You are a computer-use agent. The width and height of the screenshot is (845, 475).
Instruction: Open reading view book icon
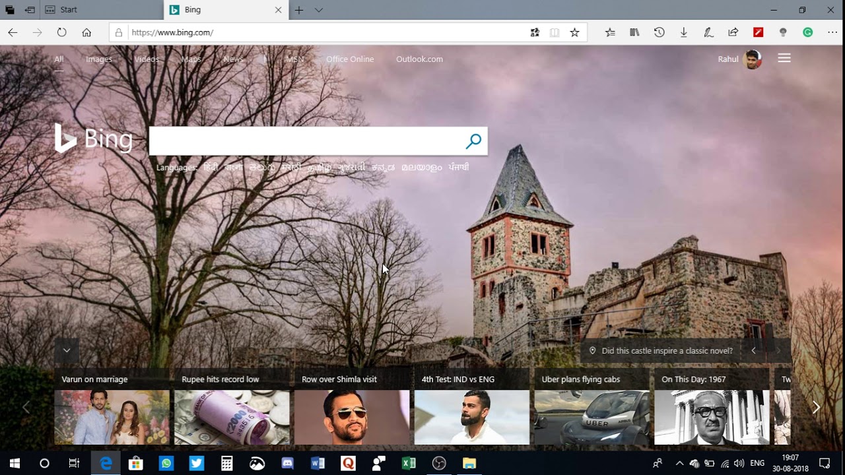555,32
